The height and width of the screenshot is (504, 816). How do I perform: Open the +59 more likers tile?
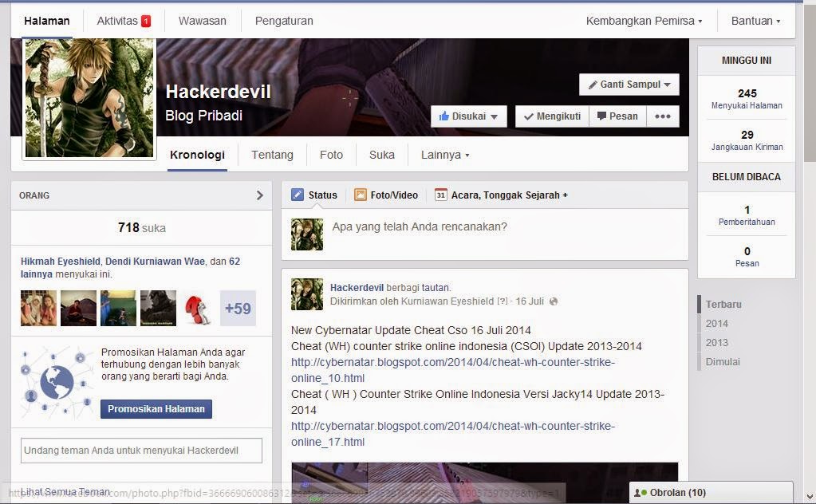[238, 309]
